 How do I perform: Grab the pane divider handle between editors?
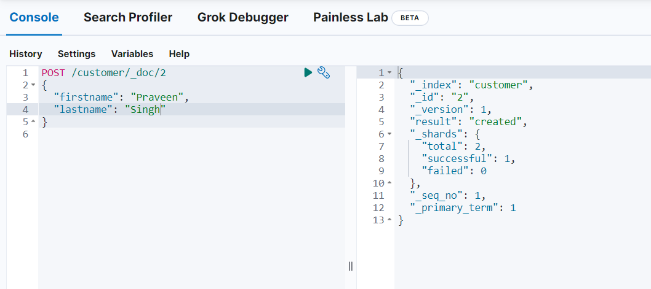351,266
